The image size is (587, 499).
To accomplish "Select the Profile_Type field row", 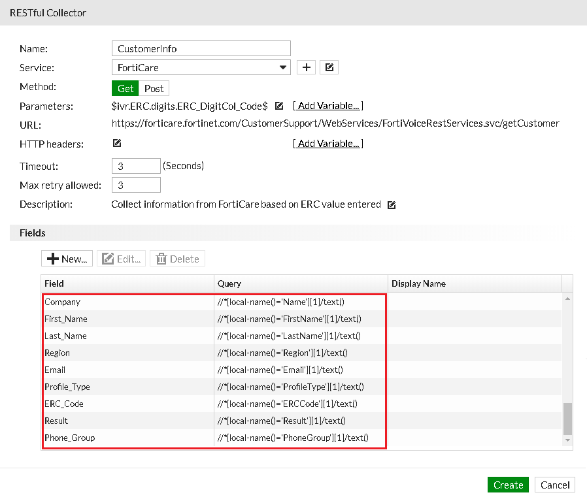I will click(301, 387).
